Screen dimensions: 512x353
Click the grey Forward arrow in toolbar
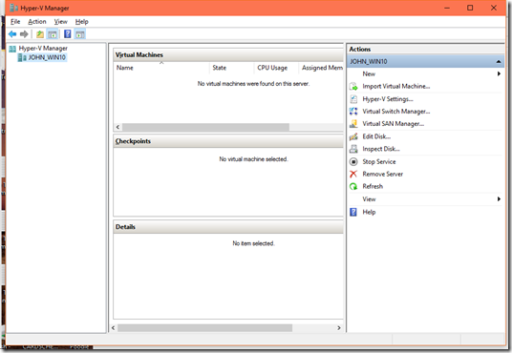24,34
